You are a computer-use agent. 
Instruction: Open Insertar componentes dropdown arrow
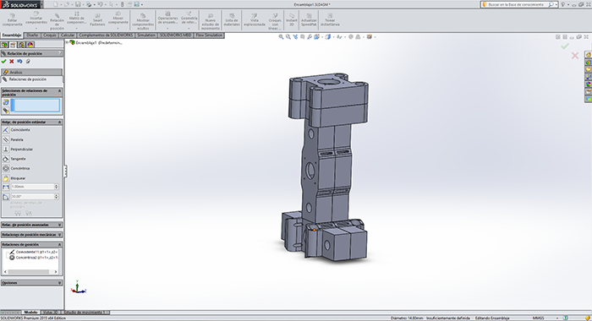[x=36, y=28]
